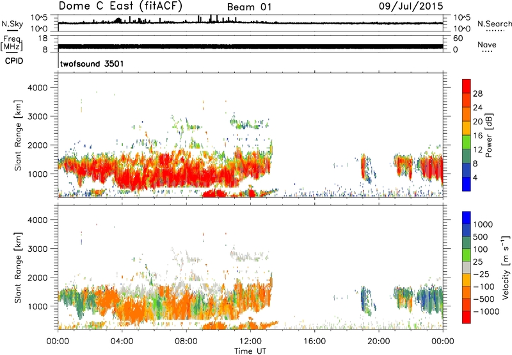Click the 'N.Search' legend label
Image resolution: width=512 pixels, height=355 pixels.
tap(494, 24)
